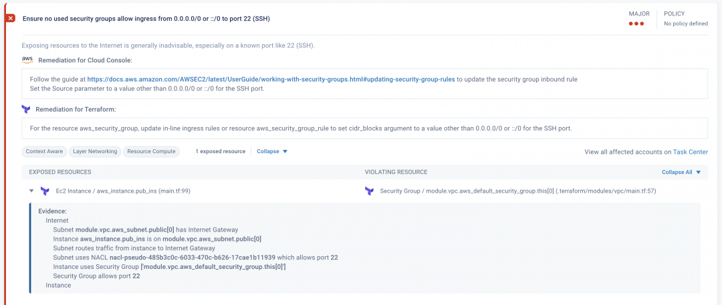Click 'Remediation for Terraform:' heading
This screenshot has height=305, width=722.
76,109
